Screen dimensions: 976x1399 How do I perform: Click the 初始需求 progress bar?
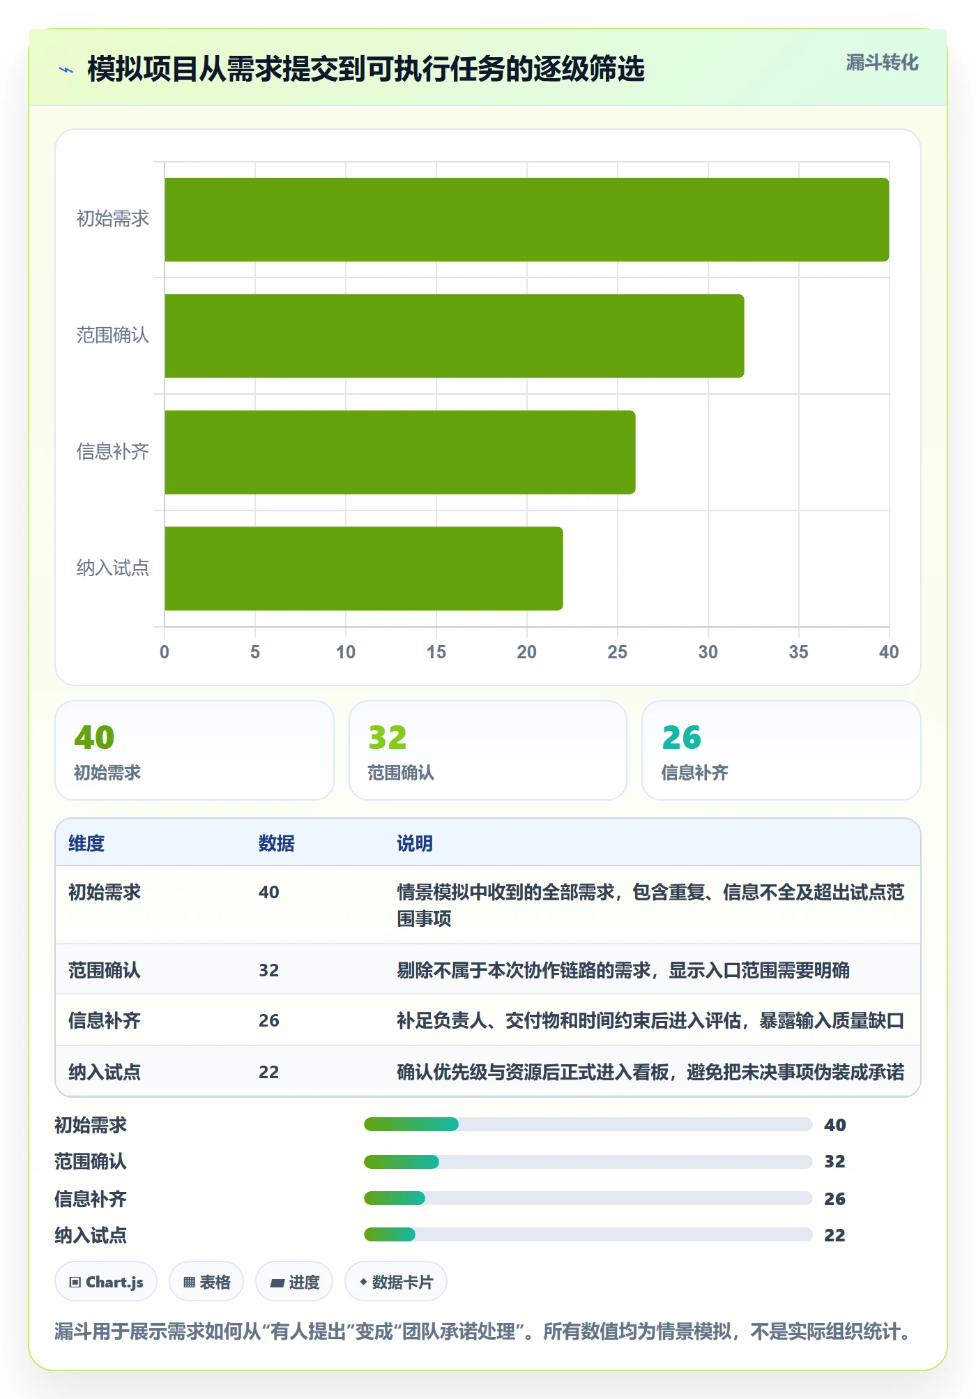[588, 1124]
